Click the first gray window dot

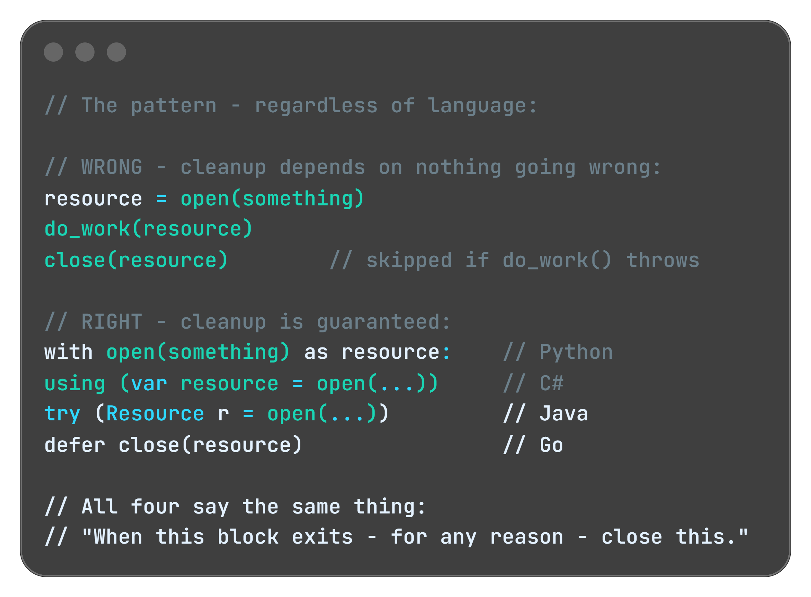pos(53,52)
